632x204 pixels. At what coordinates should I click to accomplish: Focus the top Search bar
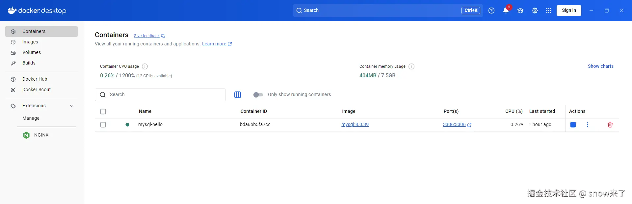388,11
